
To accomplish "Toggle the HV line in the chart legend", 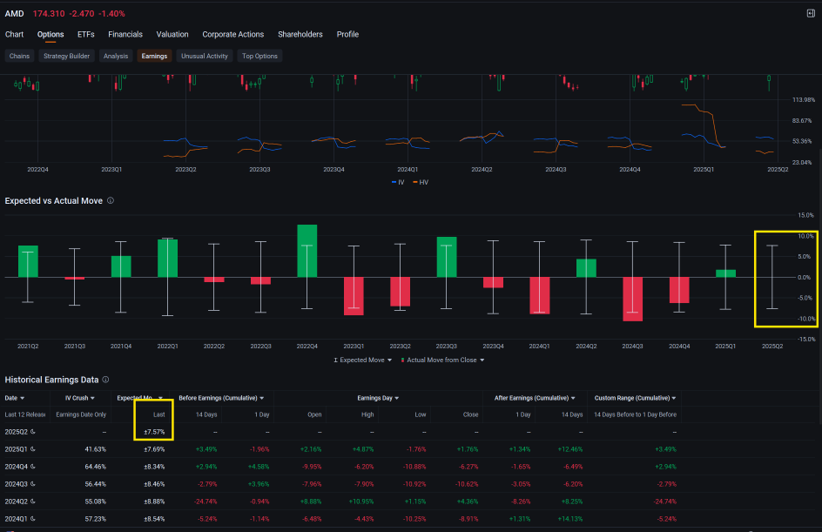I will [x=421, y=182].
